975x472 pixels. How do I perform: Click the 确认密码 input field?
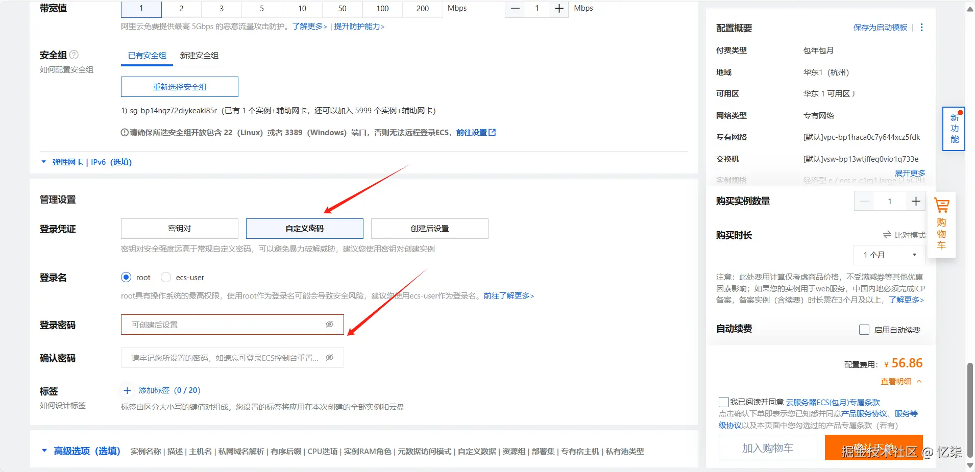(232, 358)
